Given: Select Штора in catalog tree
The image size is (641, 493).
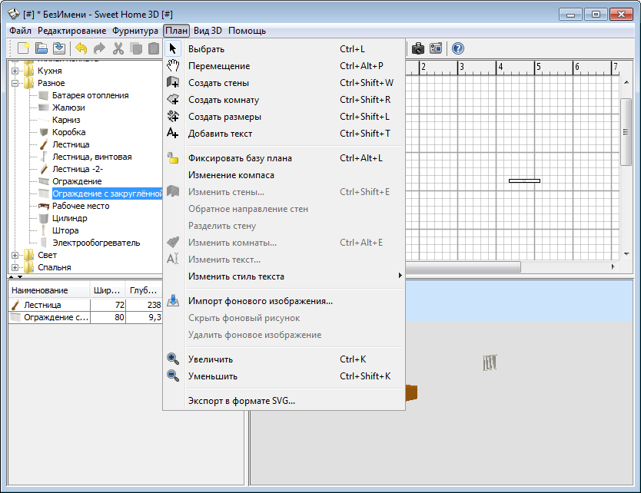Looking at the screenshot, I should (x=65, y=230).
